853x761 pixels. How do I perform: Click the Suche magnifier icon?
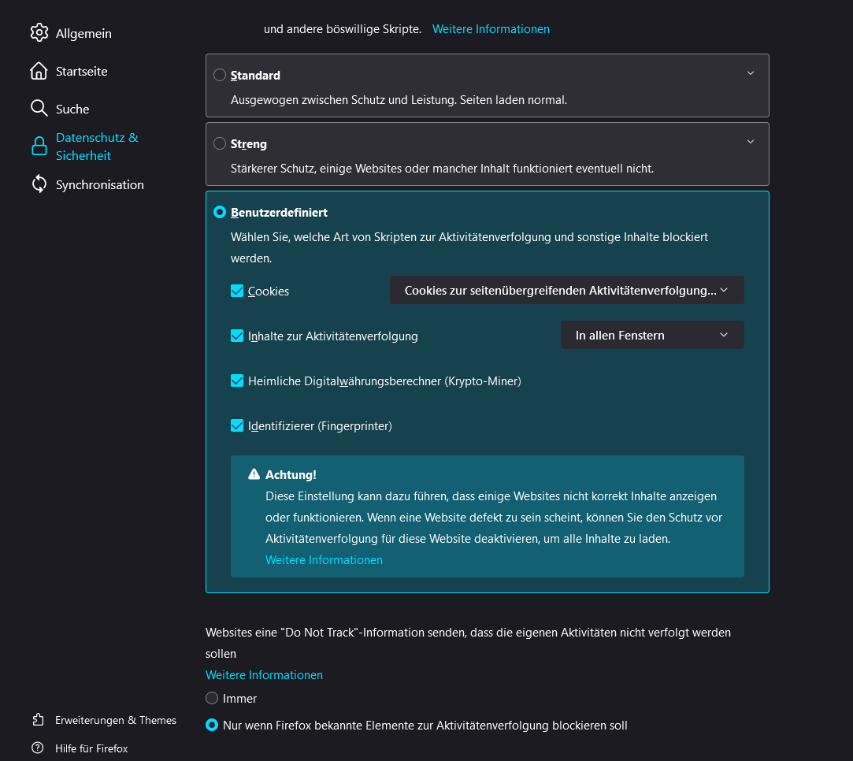click(x=39, y=108)
